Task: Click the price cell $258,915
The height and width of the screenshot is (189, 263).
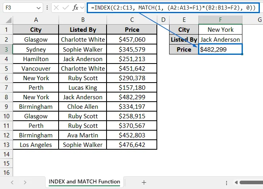Action: pyautogui.click(x=132, y=116)
